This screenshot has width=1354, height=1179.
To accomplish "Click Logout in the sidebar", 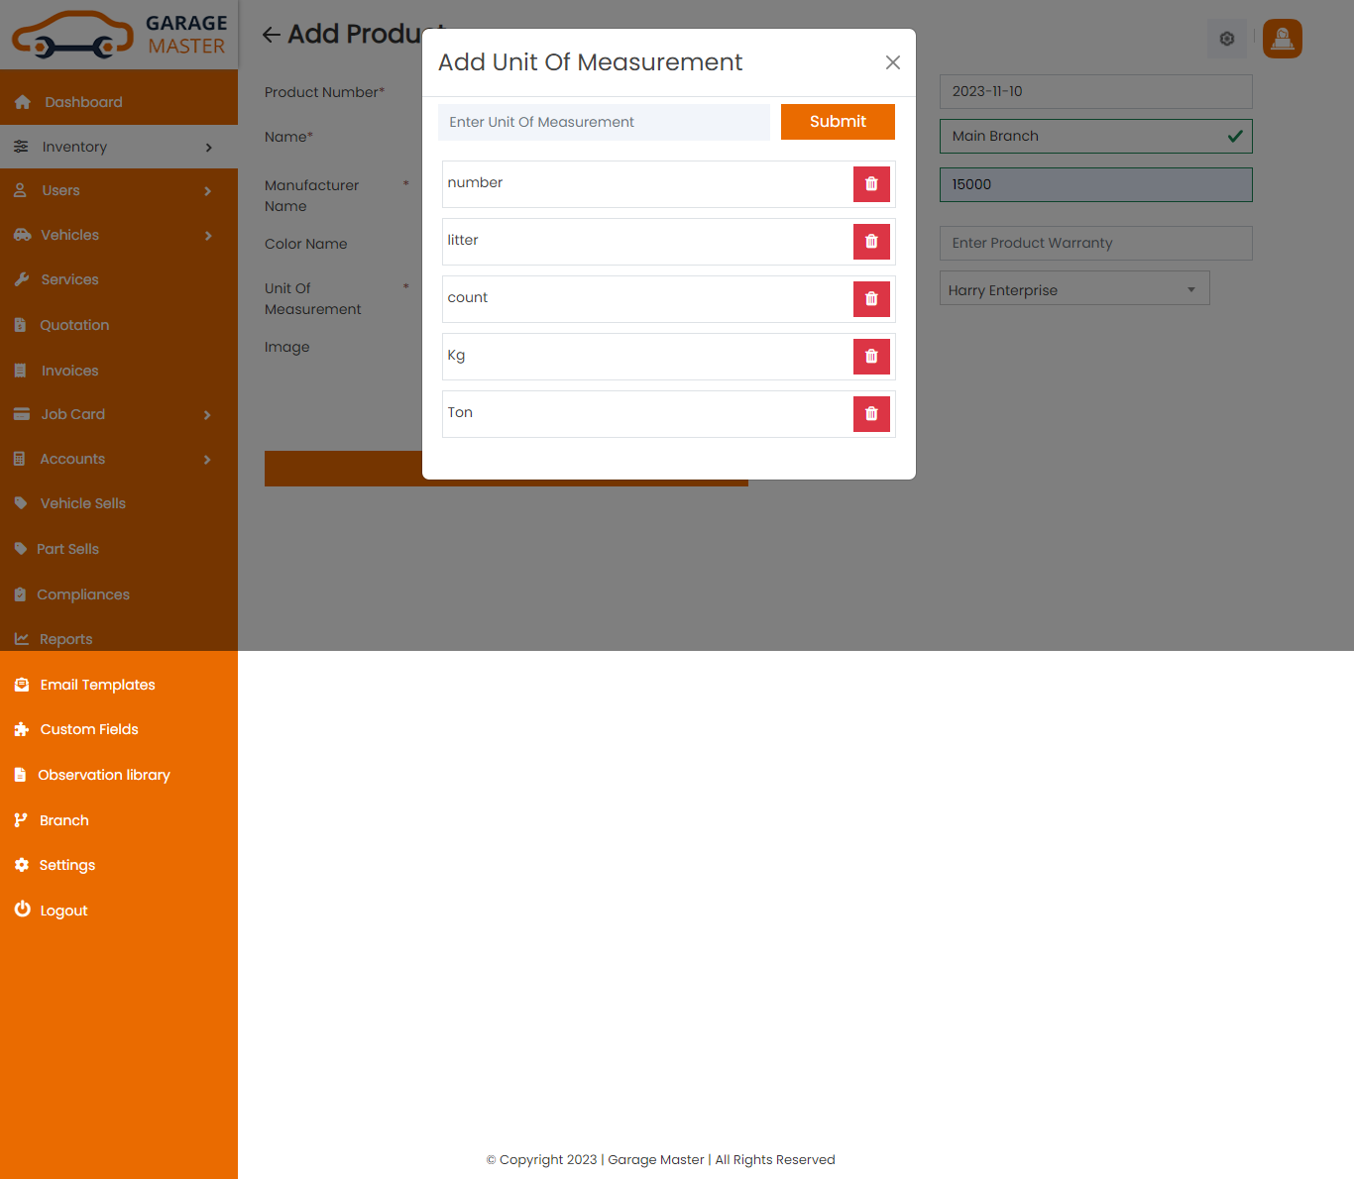I will pos(63,911).
